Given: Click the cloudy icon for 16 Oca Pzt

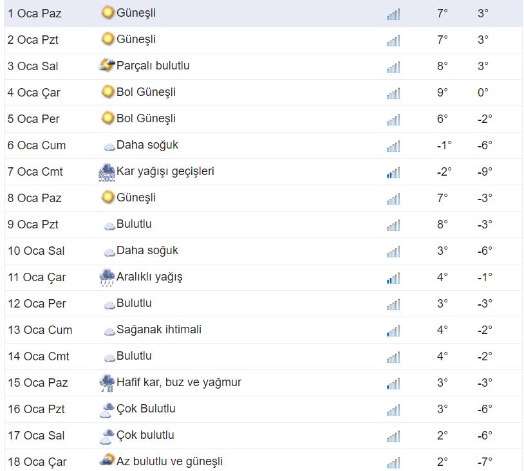Looking at the screenshot, I should point(107,409).
